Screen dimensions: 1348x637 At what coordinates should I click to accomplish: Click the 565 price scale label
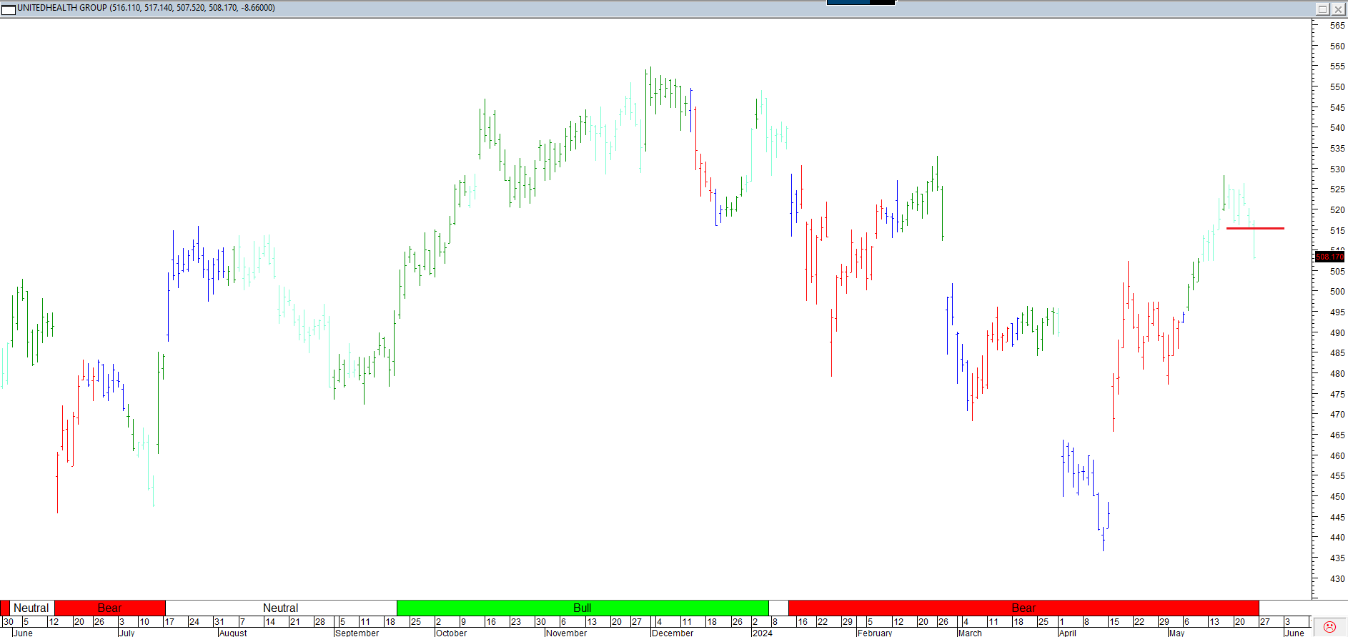click(x=1337, y=25)
